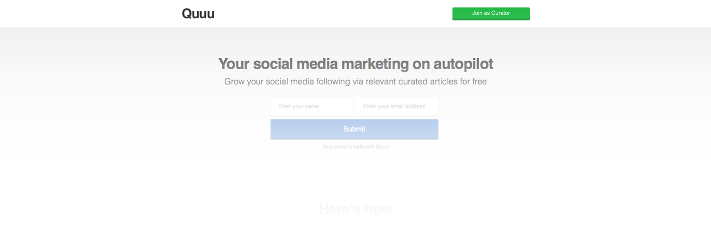
Task: Focus the Enter your email address field
Action: pyautogui.click(x=397, y=106)
